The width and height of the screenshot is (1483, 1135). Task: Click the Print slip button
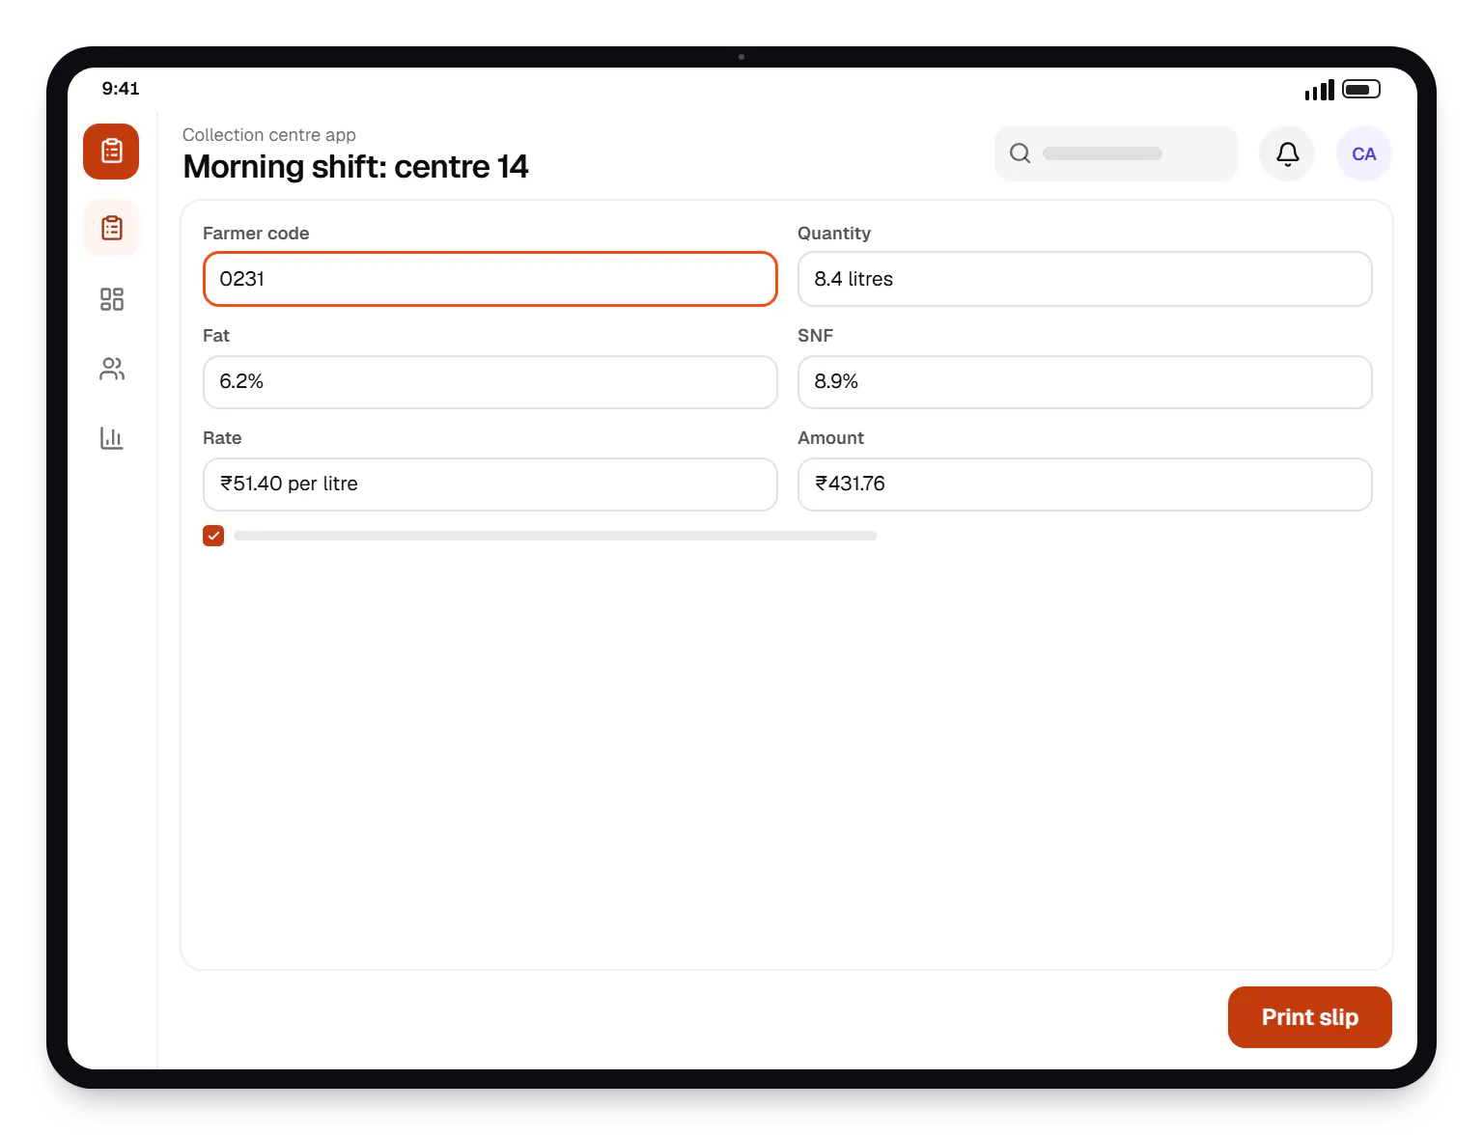coord(1309,1017)
